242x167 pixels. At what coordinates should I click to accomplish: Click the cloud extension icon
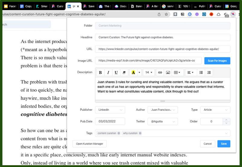click(x=218, y=14)
